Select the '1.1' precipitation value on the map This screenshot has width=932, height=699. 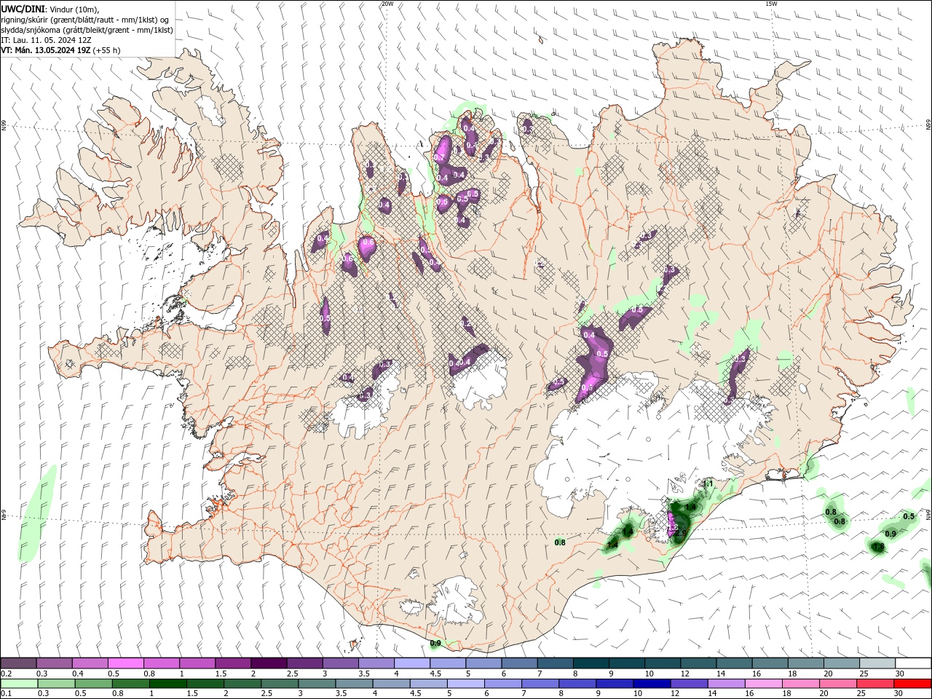707,484
